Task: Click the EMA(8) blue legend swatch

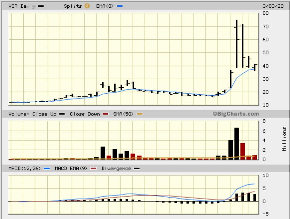Action: click(120, 6)
